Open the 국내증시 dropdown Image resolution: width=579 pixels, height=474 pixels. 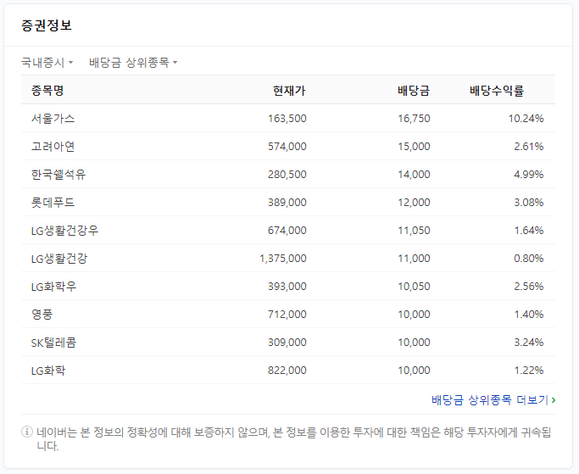click(x=47, y=63)
